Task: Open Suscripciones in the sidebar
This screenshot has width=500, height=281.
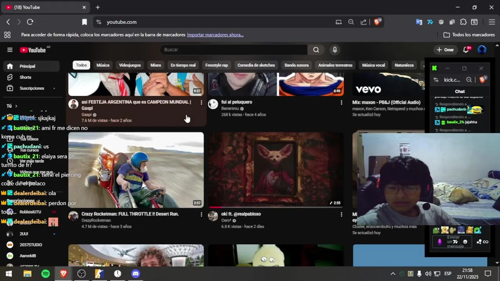Action: click(x=31, y=88)
